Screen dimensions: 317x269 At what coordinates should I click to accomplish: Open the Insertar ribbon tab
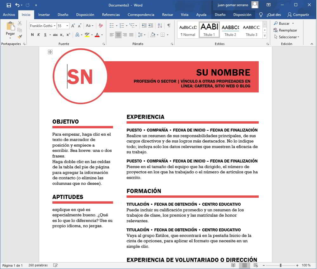[x=44, y=15]
